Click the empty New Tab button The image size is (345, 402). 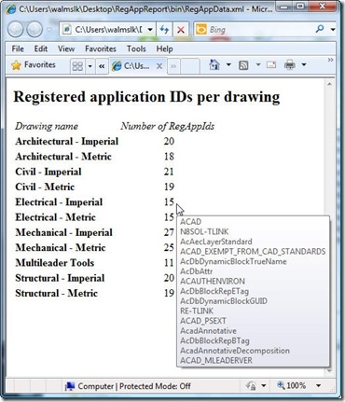[189, 66]
